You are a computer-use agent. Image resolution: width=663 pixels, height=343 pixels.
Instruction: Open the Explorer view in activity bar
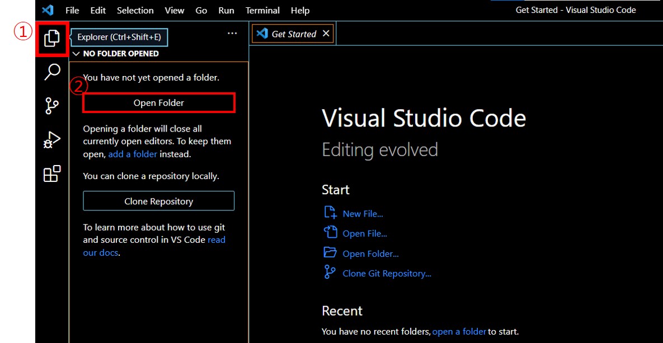51,39
